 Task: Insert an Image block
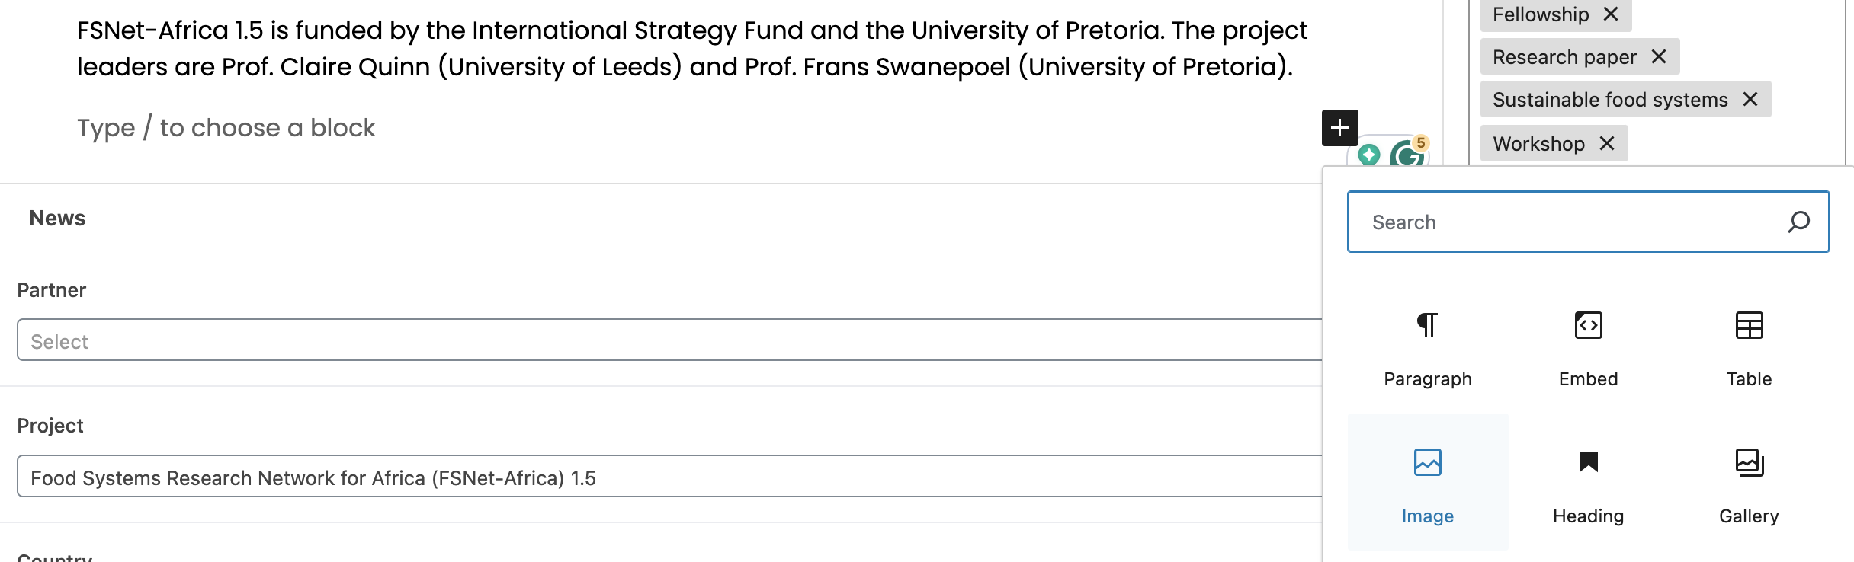pyautogui.click(x=1427, y=483)
